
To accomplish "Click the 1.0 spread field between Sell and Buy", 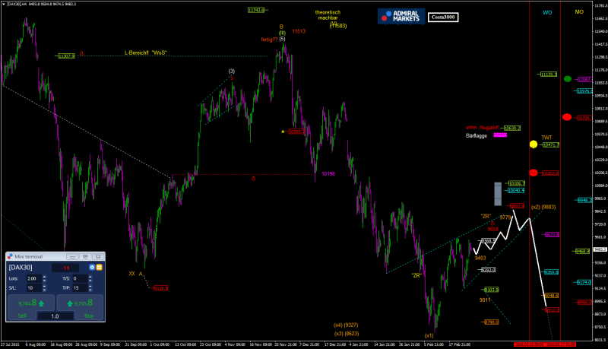I will point(54,316).
